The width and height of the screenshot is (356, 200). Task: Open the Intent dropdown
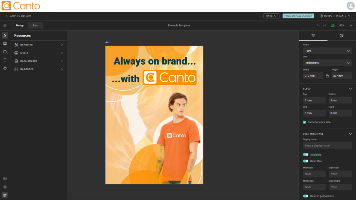click(x=327, y=51)
